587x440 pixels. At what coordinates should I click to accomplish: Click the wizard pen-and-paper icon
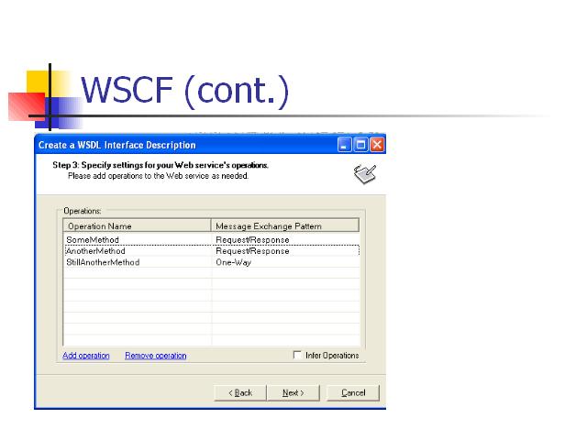365,174
